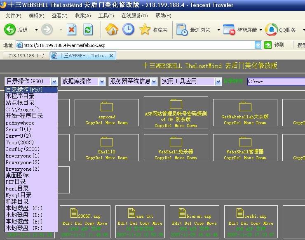The width and height of the screenshot is (305, 240).
Task: Open the GetWebshellah大众版 folder icon
Action: pyautogui.click(x=245, y=107)
